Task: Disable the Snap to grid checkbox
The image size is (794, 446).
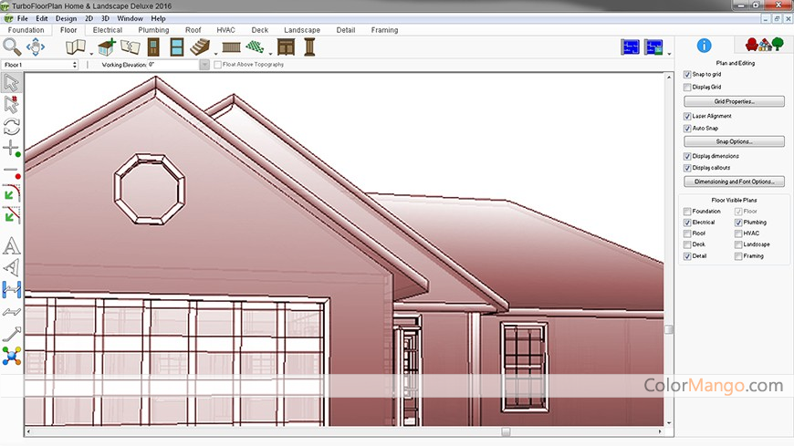Action: pos(687,74)
